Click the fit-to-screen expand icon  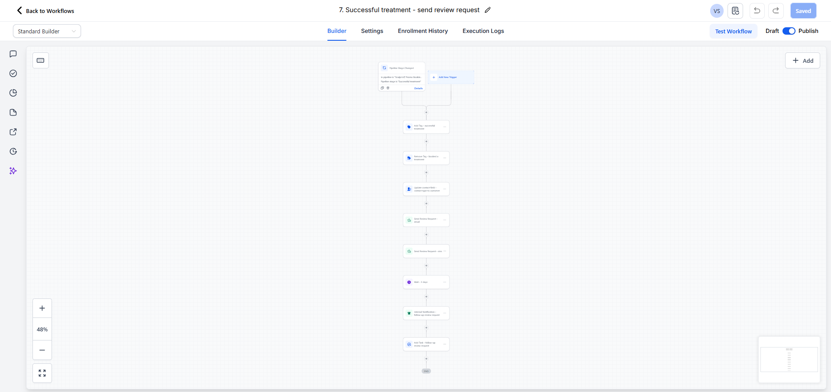[42, 373]
